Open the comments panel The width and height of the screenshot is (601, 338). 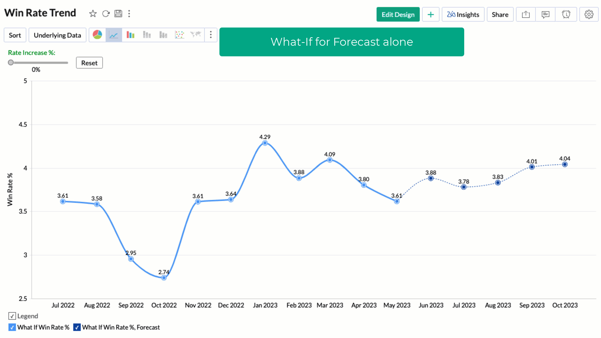545,15
